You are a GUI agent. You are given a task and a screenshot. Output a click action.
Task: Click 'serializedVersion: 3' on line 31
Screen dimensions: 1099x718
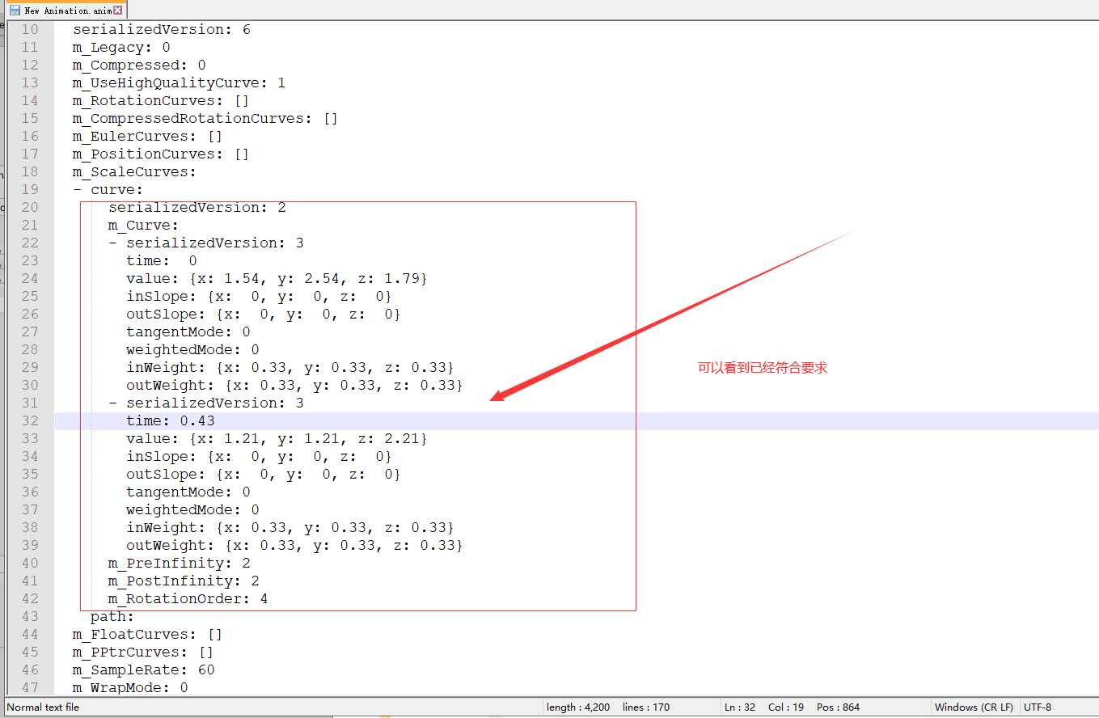(215, 403)
